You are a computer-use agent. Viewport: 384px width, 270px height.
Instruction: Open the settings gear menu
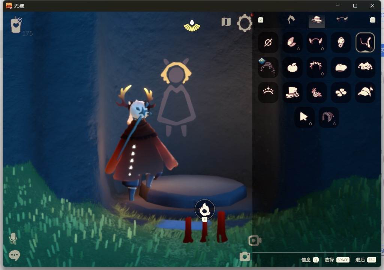click(x=244, y=23)
